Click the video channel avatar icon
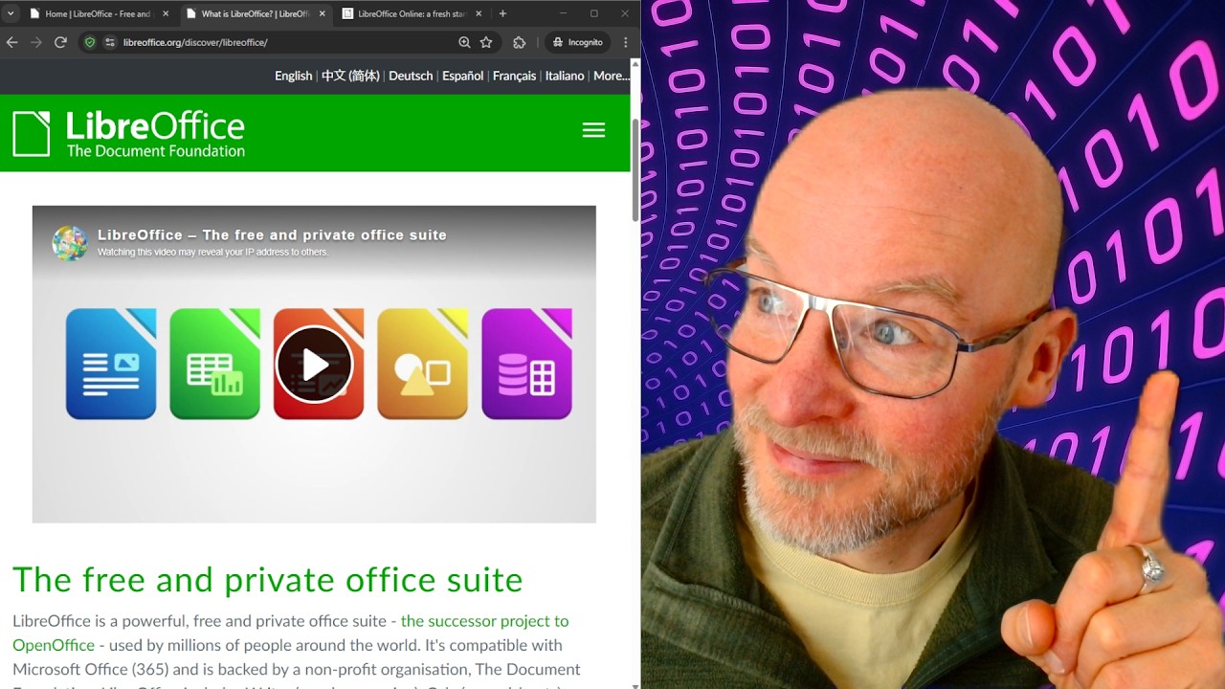 pyautogui.click(x=70, y=243)
